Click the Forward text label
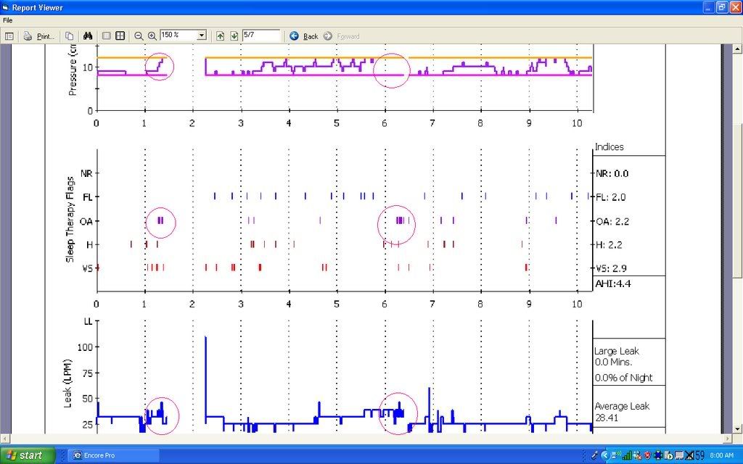This screenshot has height=464, width=743. 348,36
